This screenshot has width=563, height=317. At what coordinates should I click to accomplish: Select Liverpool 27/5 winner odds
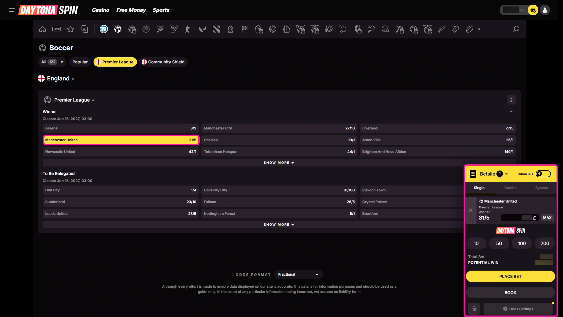(x=438, y=128)
